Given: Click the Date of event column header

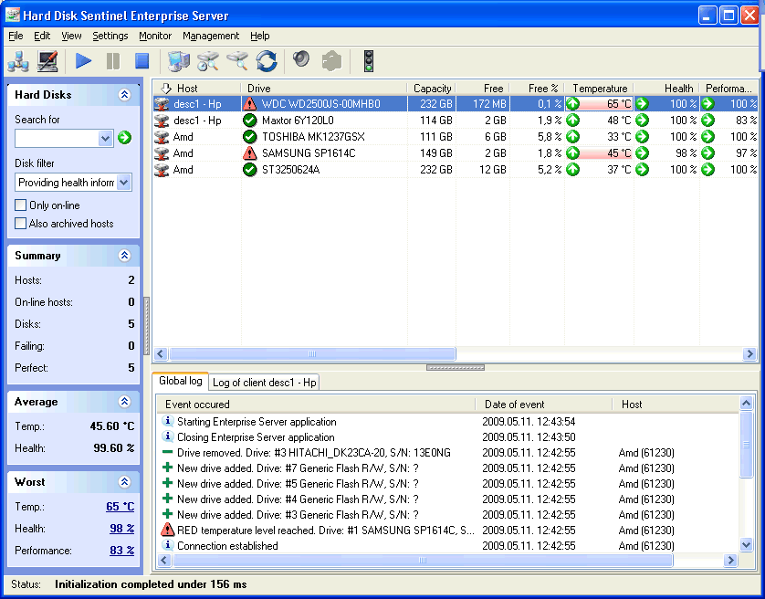Looking at the screenshot, I should (544, 405).
